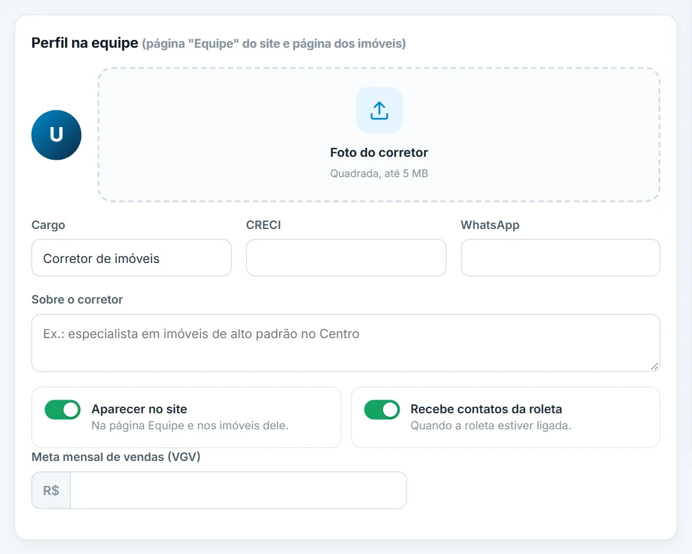Click the Meta mensal de vendas (VGV) label
Image resolution: width=692 pixels, height=554 pixels.
point(116,457)
